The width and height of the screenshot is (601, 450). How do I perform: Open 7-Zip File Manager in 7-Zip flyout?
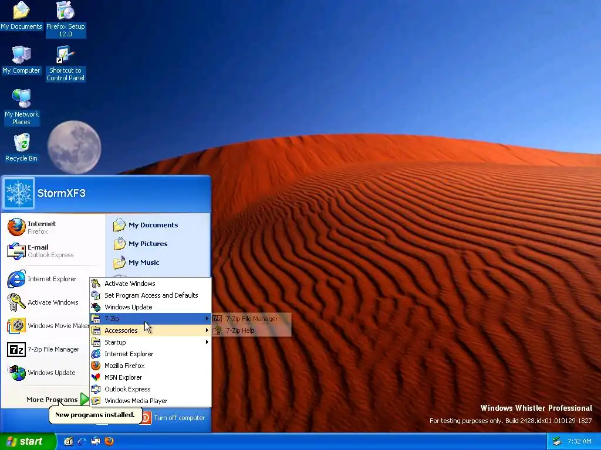251,319
